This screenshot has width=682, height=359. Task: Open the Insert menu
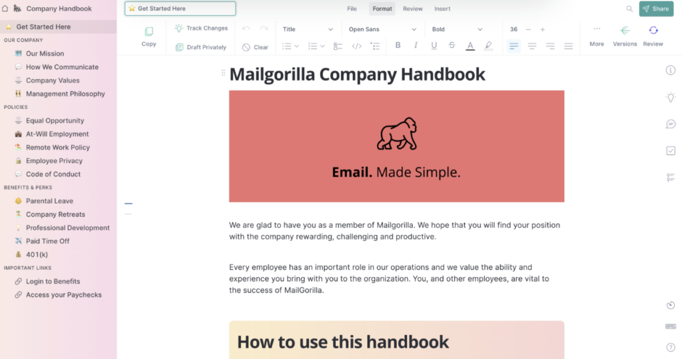442,9
